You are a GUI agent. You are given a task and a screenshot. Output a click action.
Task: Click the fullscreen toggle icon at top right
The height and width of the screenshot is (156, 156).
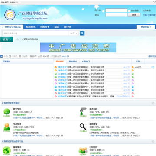click(x=154, y=2)
